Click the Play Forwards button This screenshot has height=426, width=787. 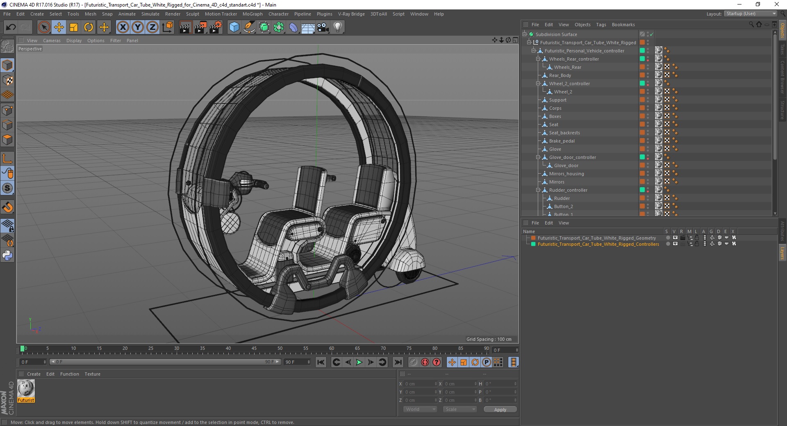coord(359,362)
